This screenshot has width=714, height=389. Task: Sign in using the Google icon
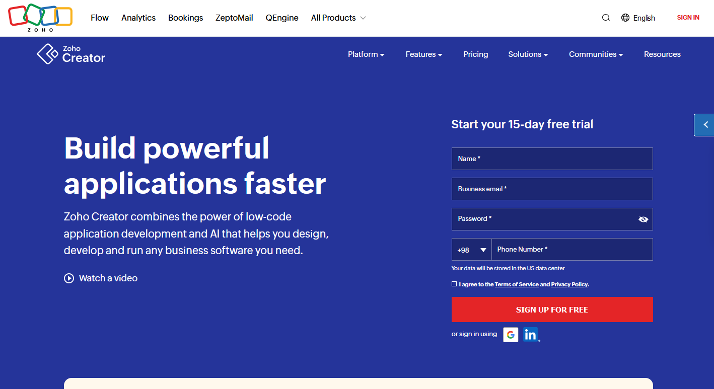coord(511,334)
